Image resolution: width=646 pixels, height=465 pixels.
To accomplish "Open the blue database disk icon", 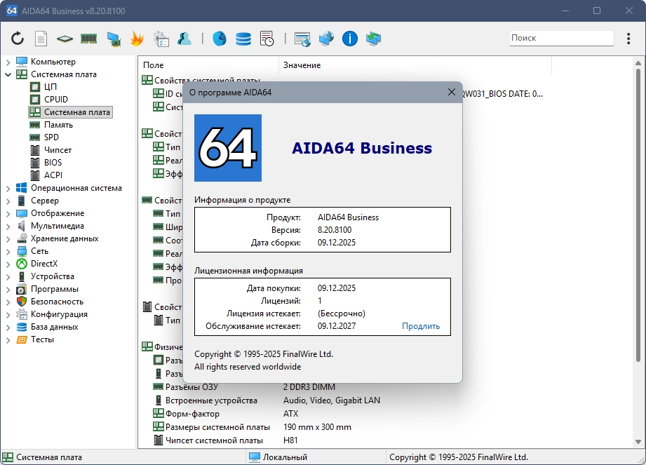I will click(243, 39).
